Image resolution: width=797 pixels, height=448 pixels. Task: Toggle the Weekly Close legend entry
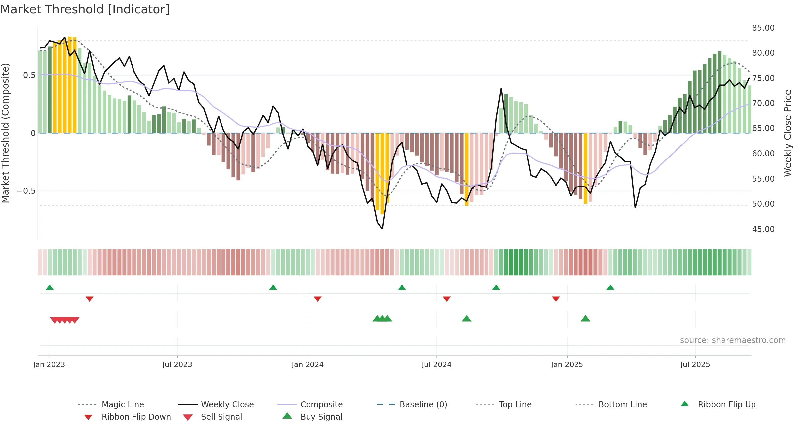coord(216,404)
